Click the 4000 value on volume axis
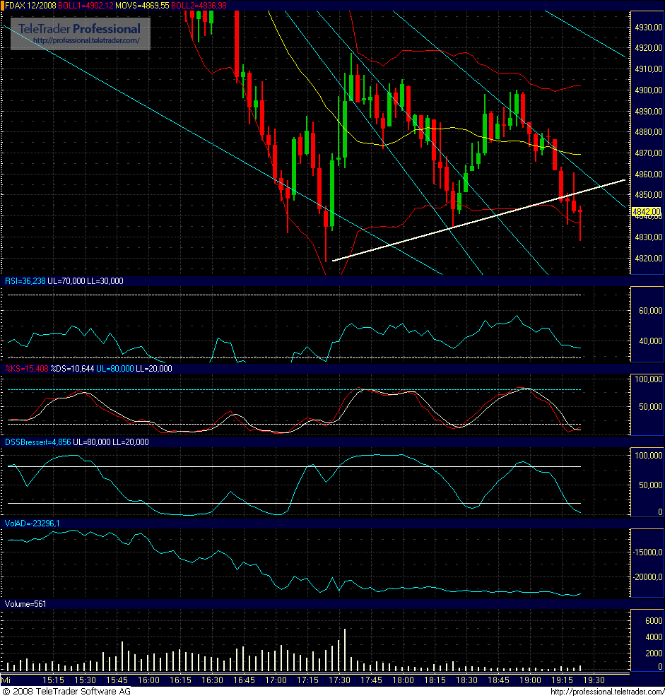The image size is (665, 698). click(654, 637)
